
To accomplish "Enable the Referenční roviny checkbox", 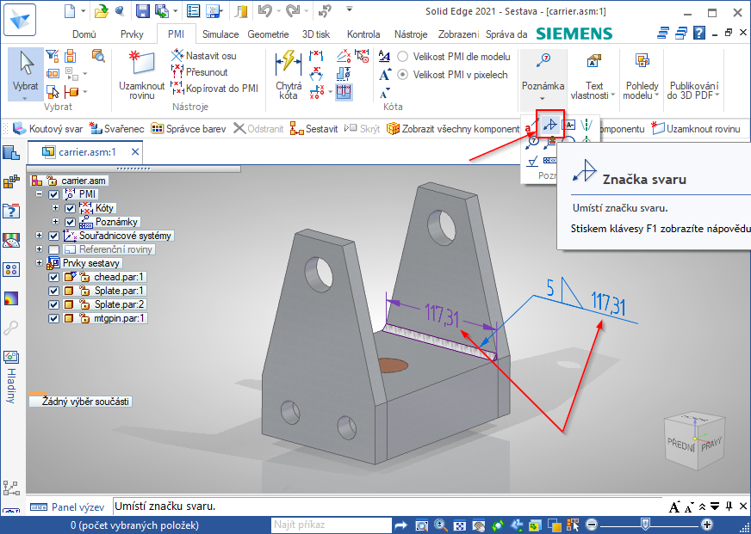I will coord(54,249).
